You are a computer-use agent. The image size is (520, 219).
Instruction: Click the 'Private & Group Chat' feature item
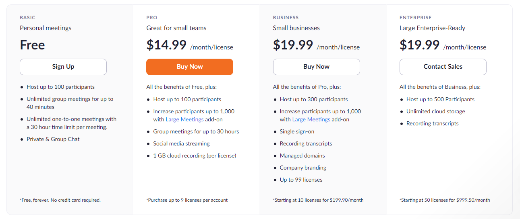53,139
